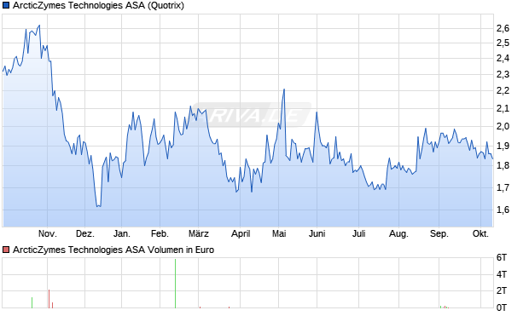Click the 'Juni' month label on the axis
Viewport: 529px width, 316px height.
click(x=317, y=233)
